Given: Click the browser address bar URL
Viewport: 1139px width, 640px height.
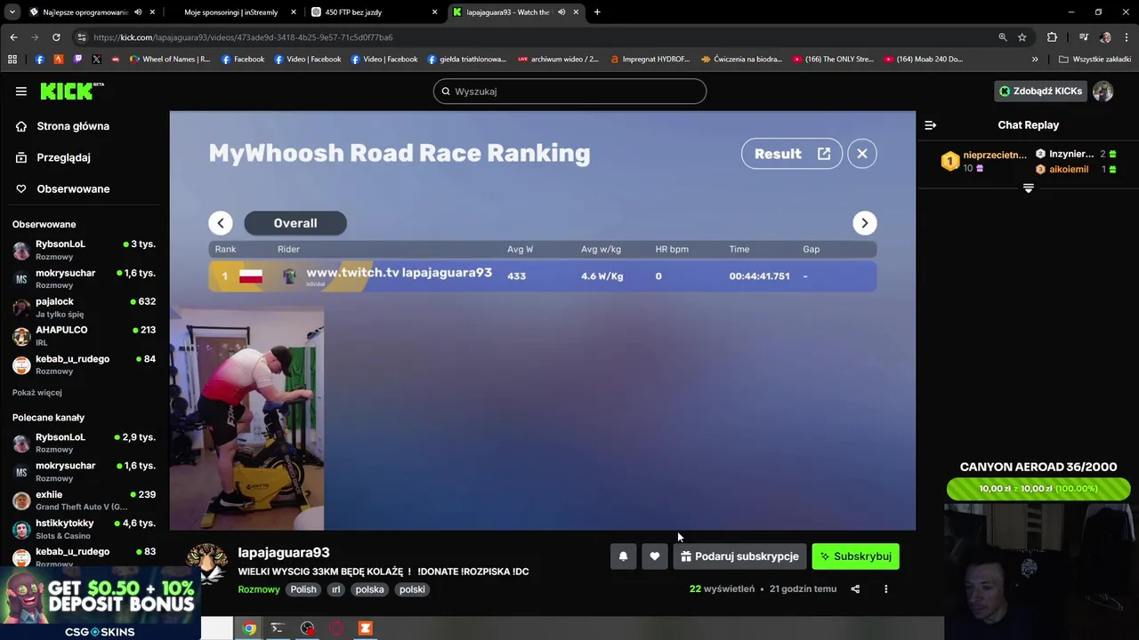Looking at the screenshot, I should (x=243, y=37).
